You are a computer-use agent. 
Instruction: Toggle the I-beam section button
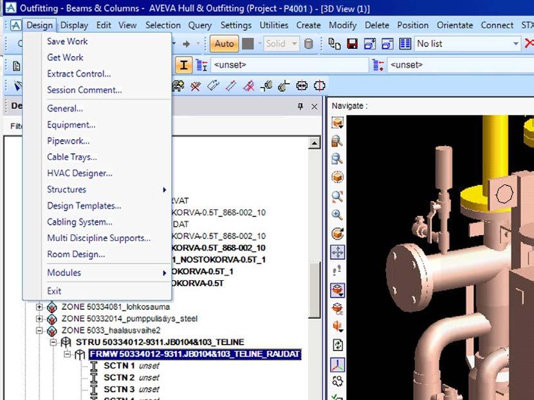click(x=183, y=65)
